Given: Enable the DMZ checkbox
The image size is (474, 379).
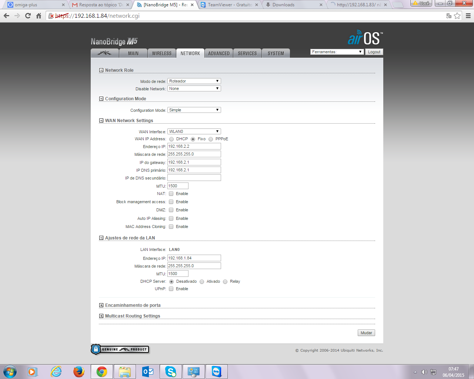Looking at the screenshot, I should point(171,210).
